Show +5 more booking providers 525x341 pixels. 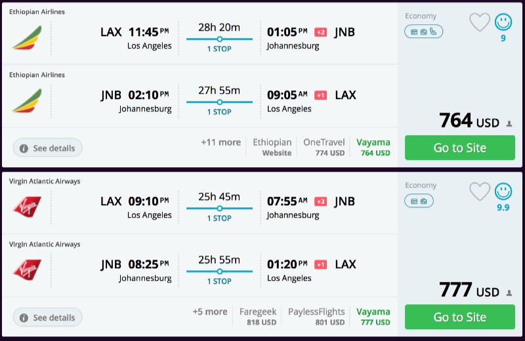tap(209, 311)
